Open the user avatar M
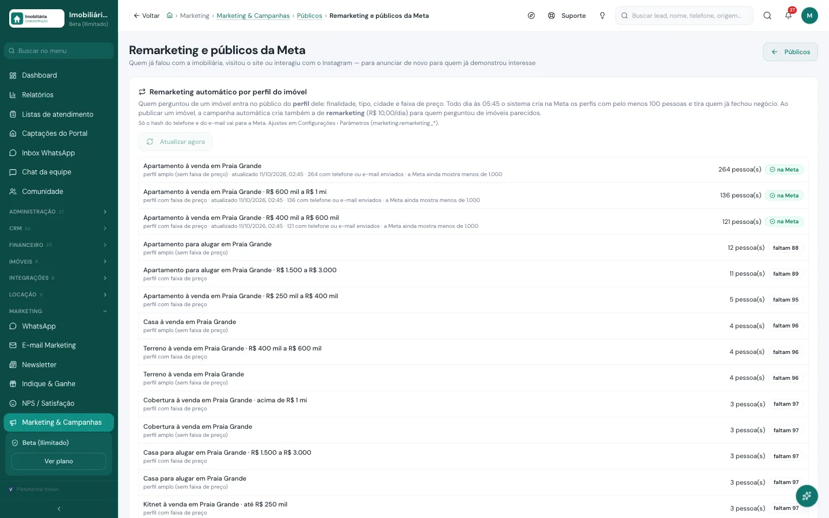 click(x=809, y=16)
